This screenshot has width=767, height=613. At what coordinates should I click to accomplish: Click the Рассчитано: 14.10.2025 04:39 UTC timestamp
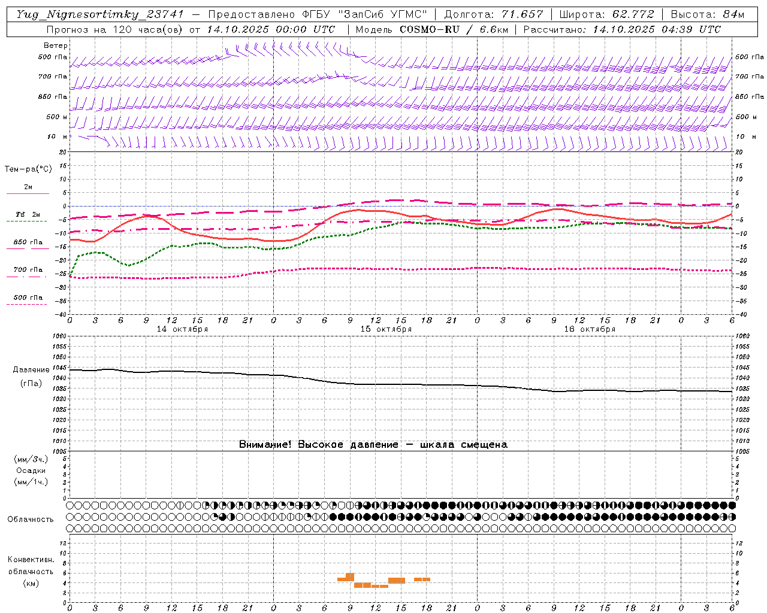click(x=622, y=29)
